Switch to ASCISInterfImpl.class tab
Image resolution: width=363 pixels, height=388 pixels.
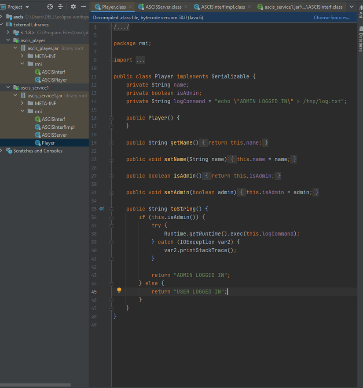click(223, 7)
